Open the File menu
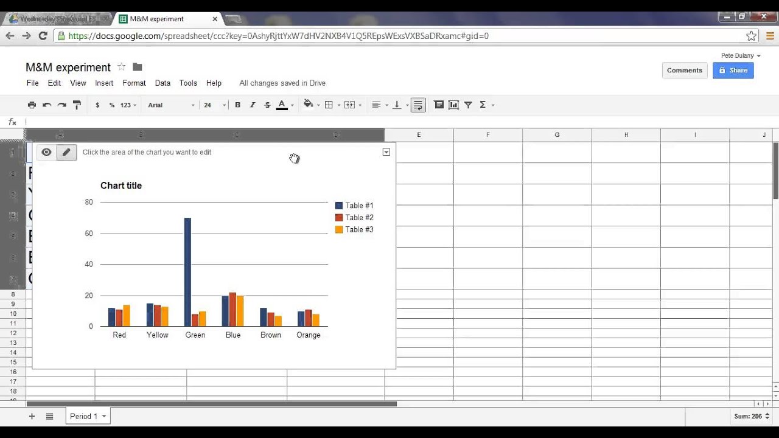779x438 pixels. point(33,83)
